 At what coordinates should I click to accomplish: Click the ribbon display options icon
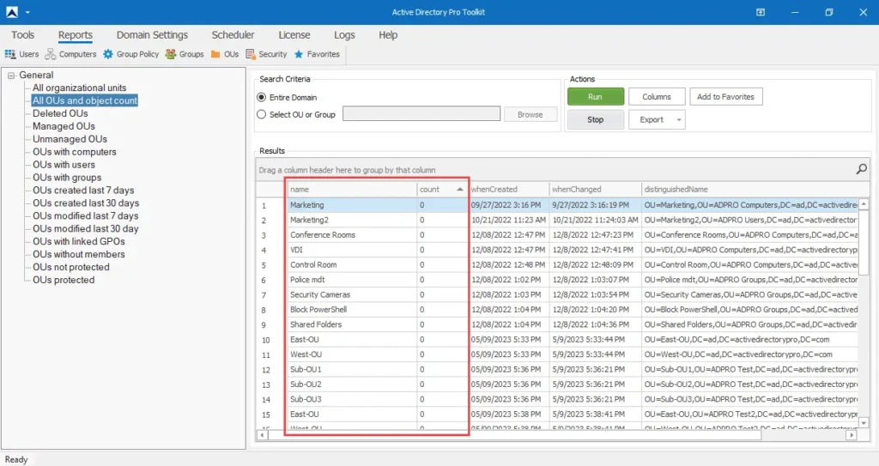[x=761, y=12]
